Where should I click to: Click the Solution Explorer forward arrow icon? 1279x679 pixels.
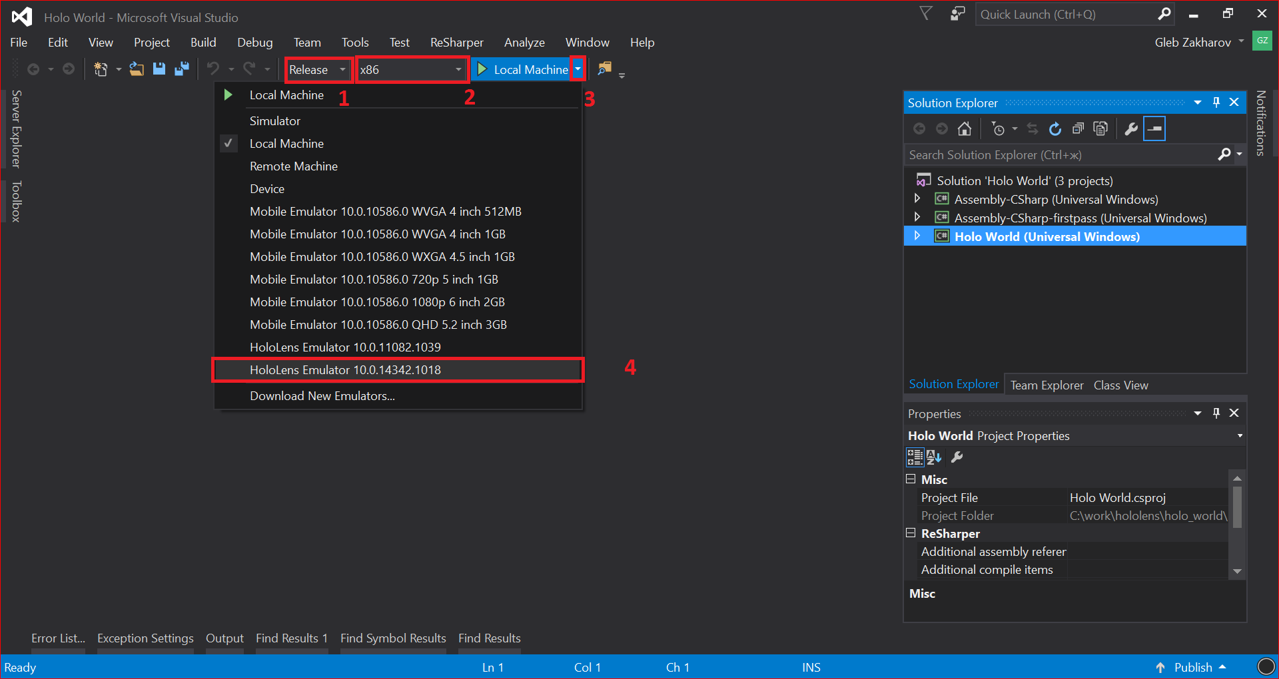click(942, 128)
